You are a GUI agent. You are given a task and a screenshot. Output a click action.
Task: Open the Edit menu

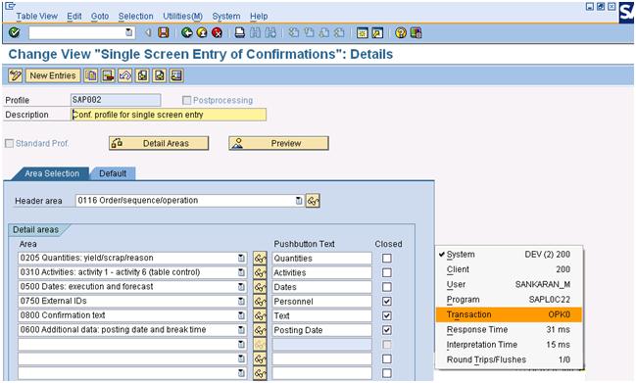(74, 17)
